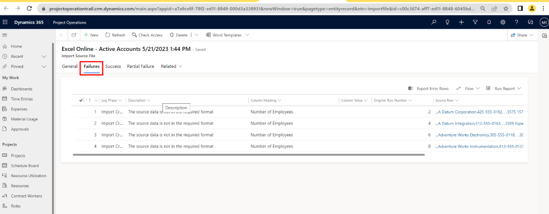Click the Export Error Rows button

(x=428, y=88)
